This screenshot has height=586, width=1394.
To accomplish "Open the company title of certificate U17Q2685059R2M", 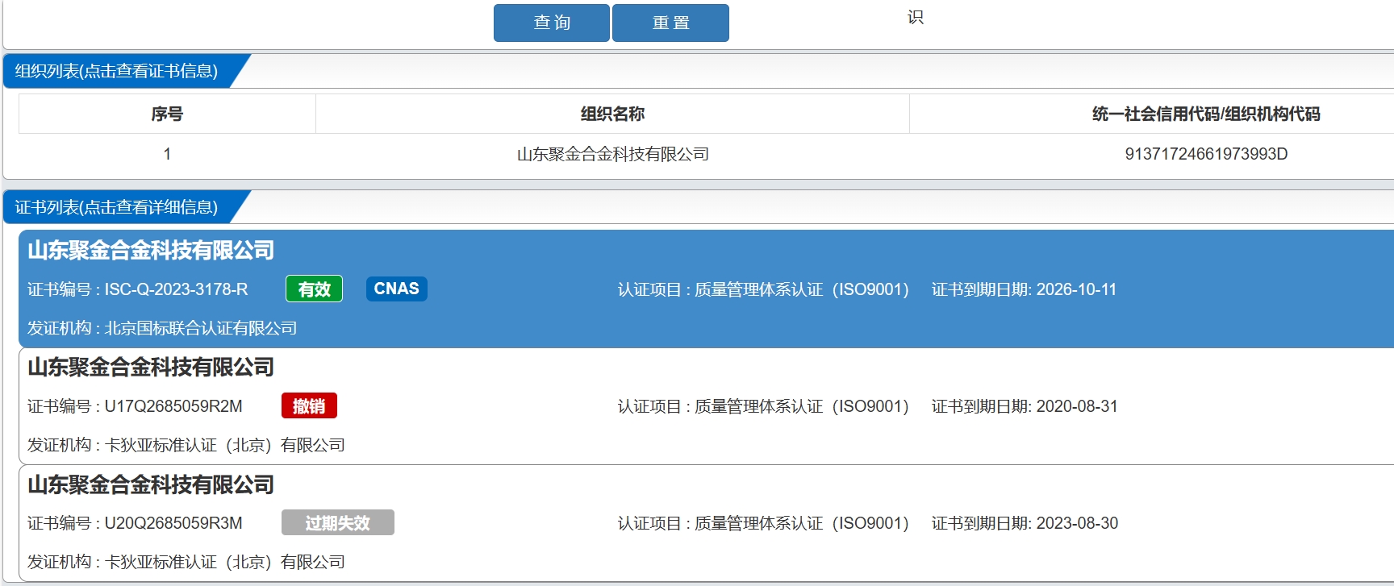I will [151, 367].
